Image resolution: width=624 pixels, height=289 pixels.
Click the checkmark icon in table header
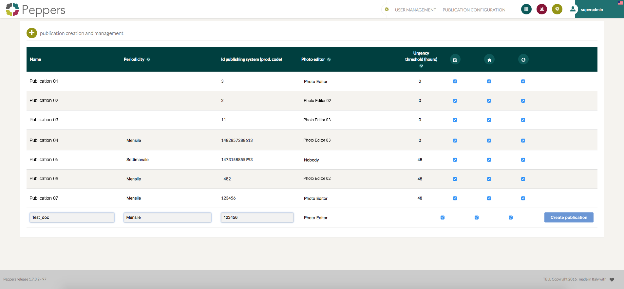tap(455, 60)
